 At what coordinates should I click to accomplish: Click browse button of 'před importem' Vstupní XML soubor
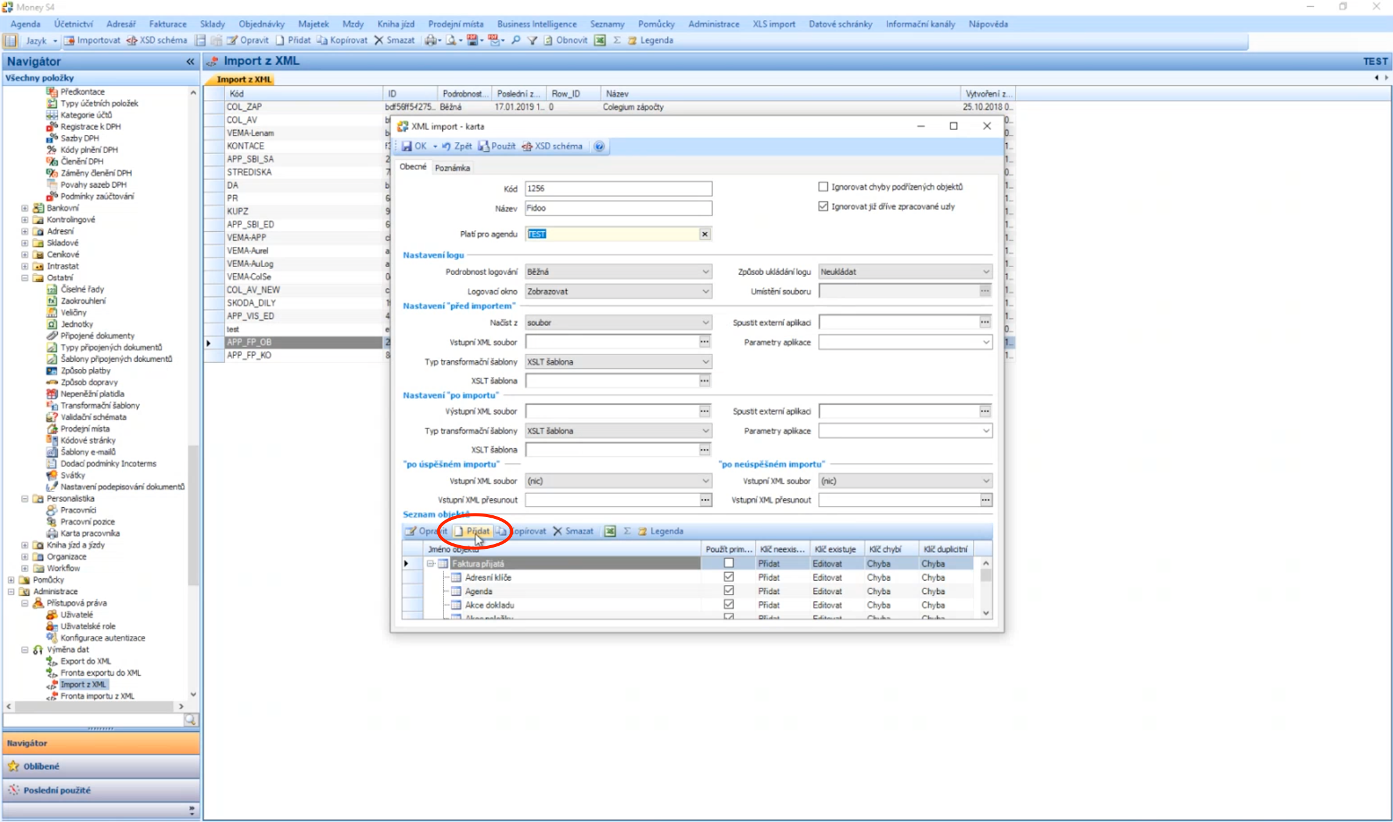pyautogui.click(x=705, y=342)
